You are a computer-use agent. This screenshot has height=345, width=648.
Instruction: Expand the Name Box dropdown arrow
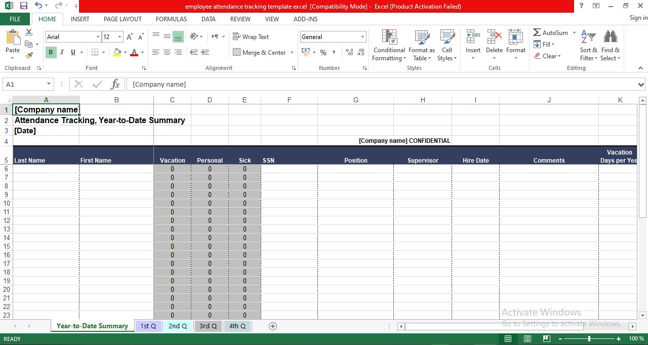click(49, 84)
